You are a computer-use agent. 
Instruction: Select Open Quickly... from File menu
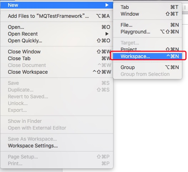(57, 41)
